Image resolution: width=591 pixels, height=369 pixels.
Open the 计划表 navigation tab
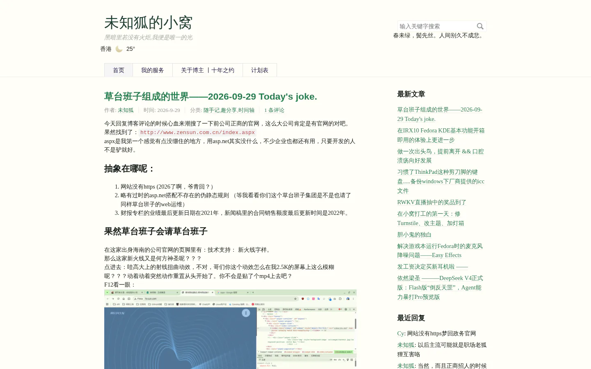click(260, 70)
